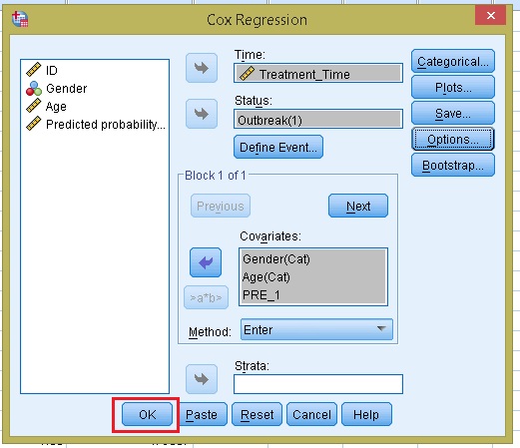
Task: Click the Options button
Action: tap(453, 139)
